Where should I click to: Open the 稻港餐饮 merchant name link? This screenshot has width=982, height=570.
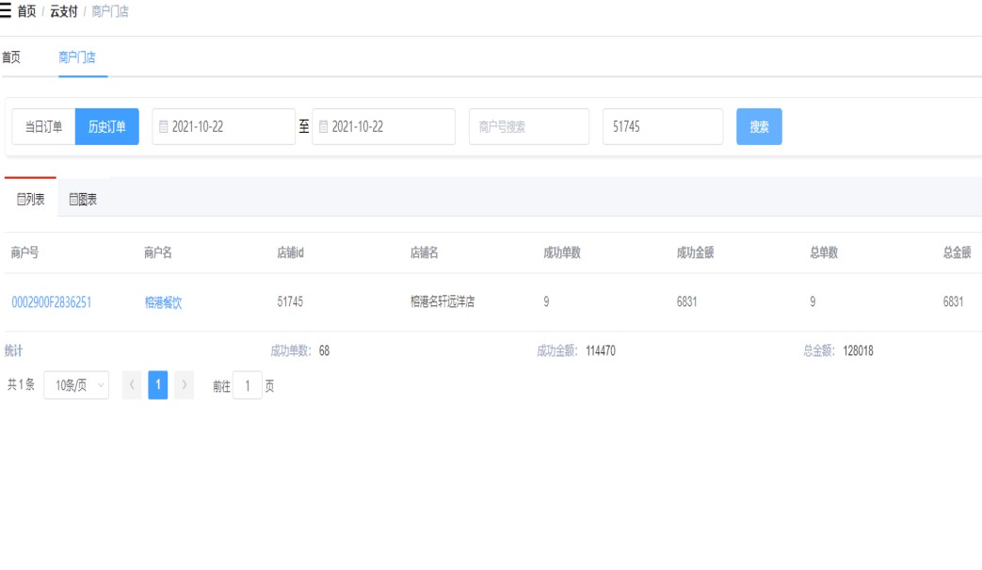pos(163,302)
